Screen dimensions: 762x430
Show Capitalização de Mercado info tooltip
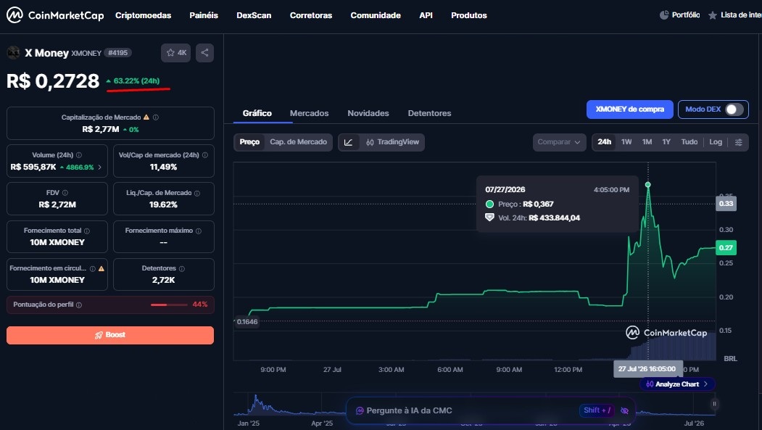156,117
